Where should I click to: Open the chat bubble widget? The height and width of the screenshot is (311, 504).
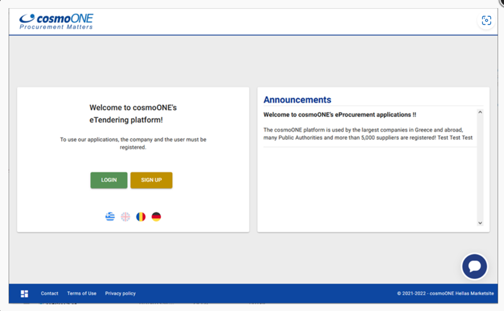[x=474, y=266]
